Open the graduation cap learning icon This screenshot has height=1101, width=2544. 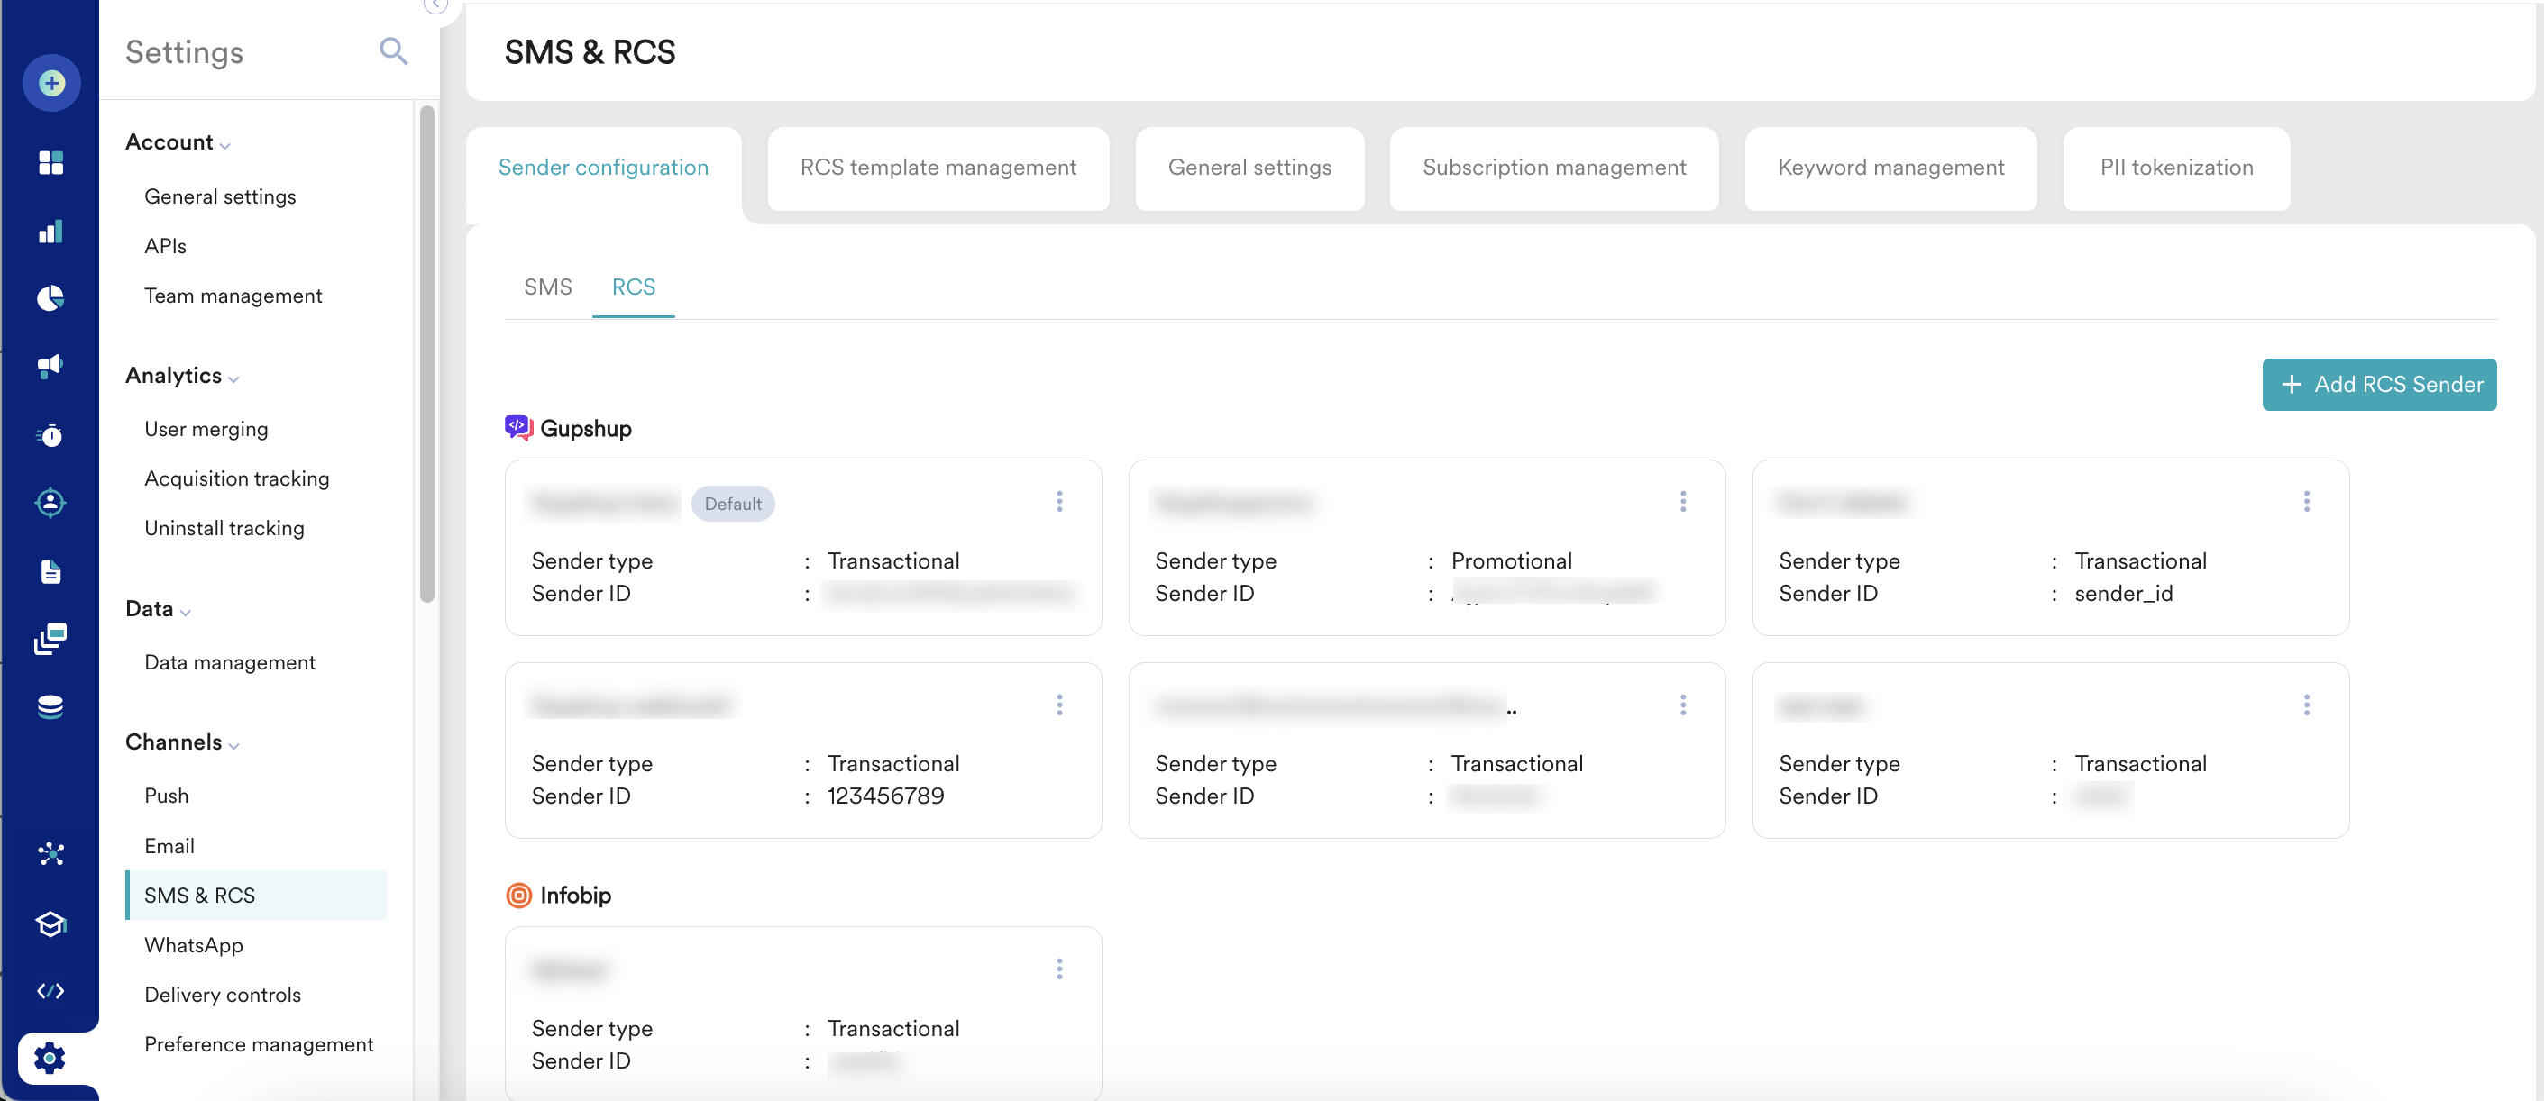tap(50, 924)
